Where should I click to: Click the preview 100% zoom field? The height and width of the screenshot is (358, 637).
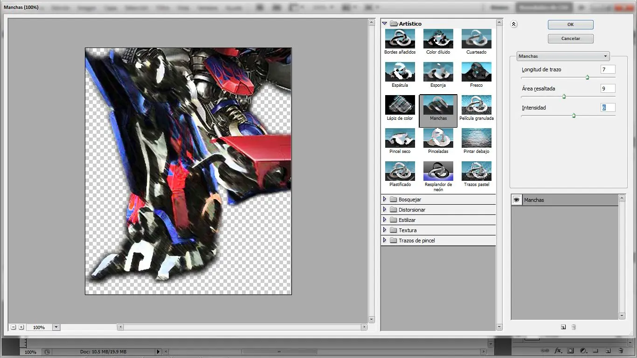pos(39,327)
